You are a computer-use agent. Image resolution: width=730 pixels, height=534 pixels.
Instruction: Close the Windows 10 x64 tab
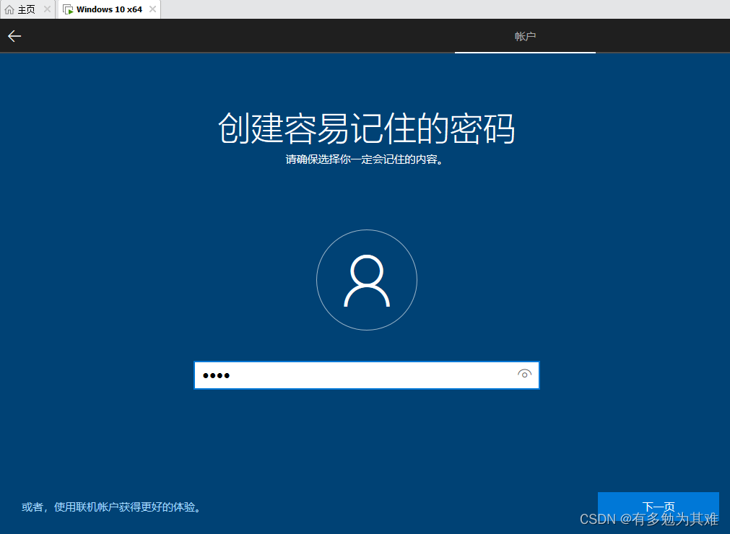[152, 9]
